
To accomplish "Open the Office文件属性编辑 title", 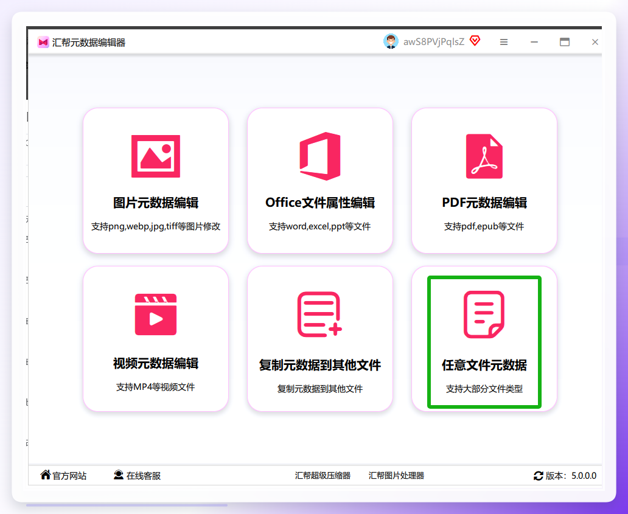I will (320, 203).
